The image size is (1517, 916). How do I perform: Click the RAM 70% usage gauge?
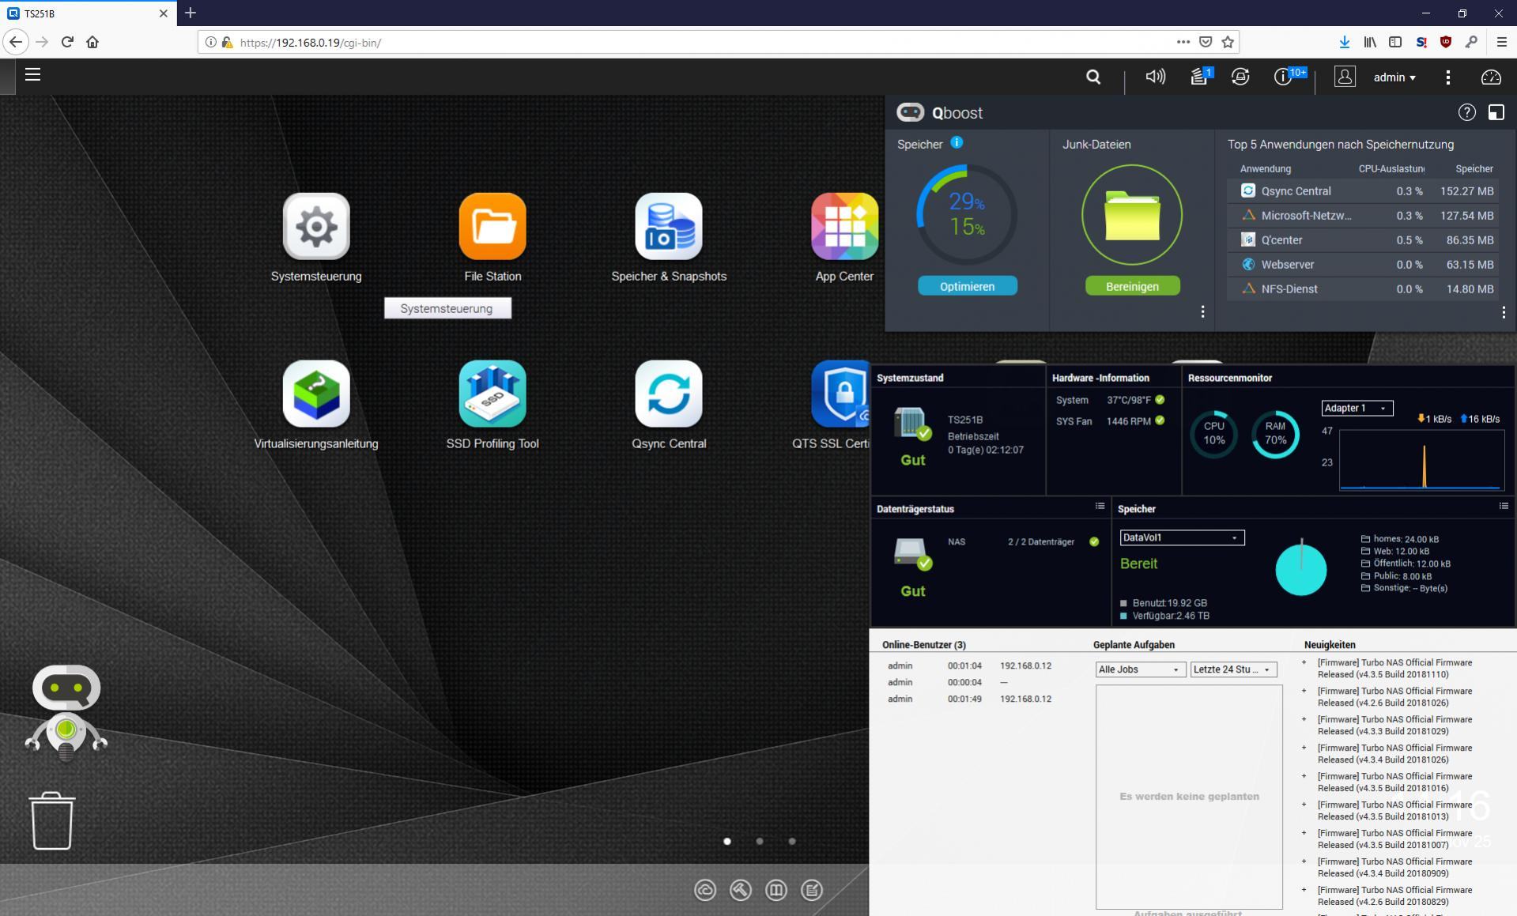tap(1275, 433)
